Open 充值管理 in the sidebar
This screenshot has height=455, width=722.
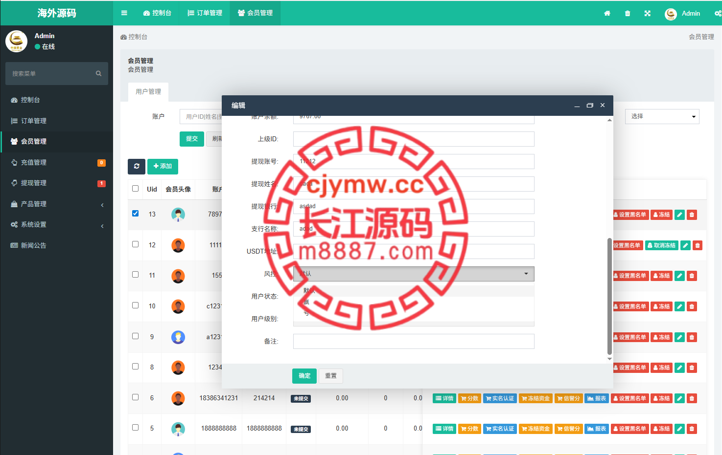(57, 162)
